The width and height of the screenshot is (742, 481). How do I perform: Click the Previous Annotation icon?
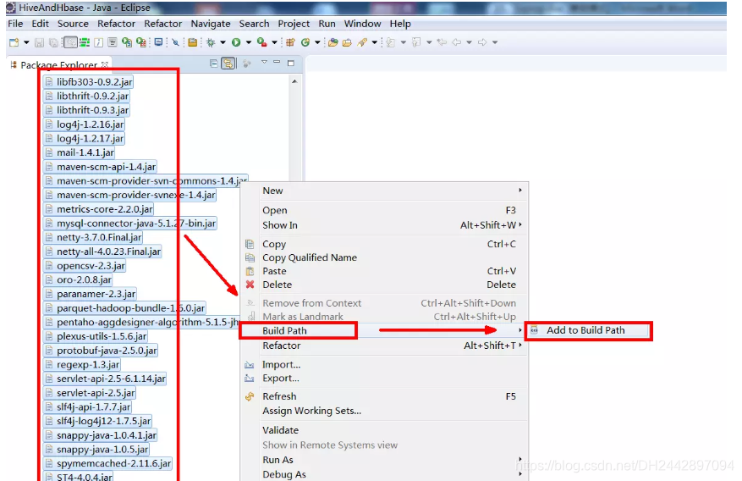416,42
